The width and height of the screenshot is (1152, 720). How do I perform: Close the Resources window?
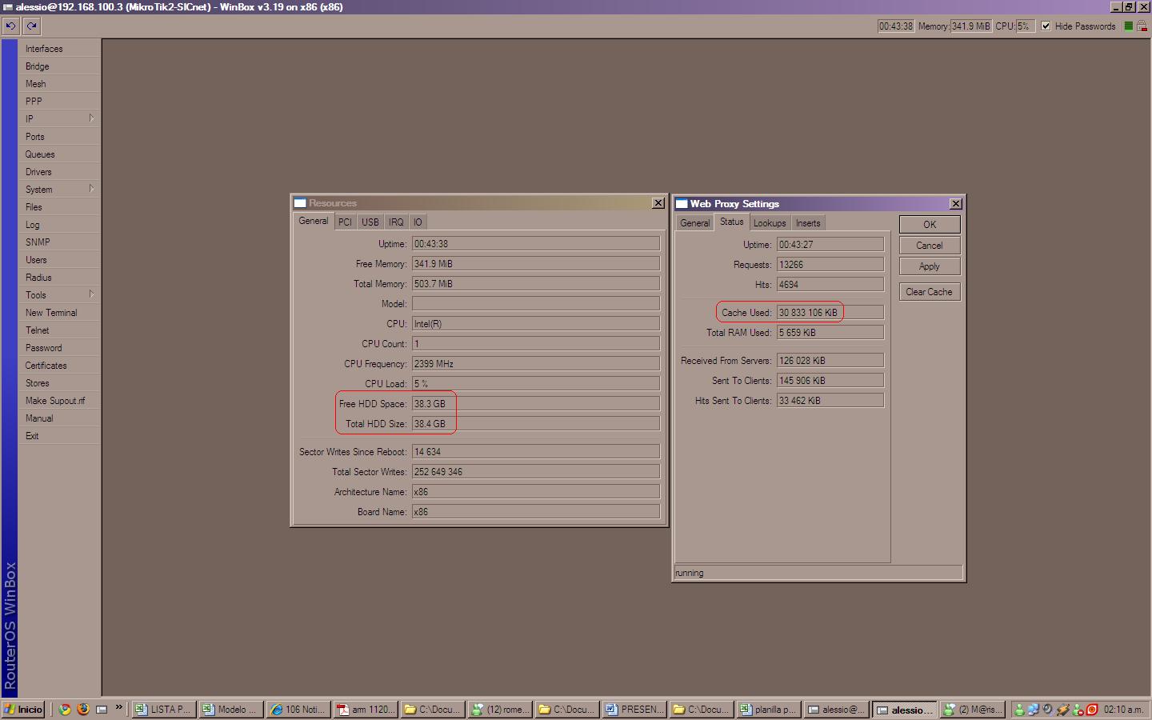click(658, 203)
